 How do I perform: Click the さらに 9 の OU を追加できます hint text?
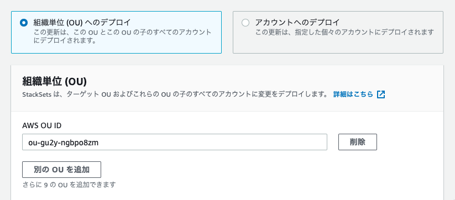click(69, 185)
